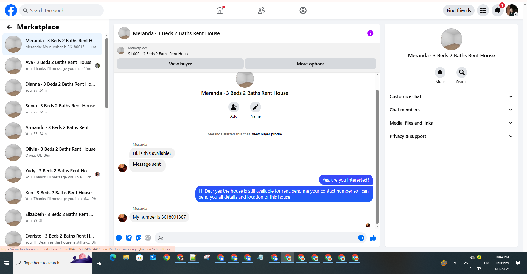The width and height of the screenshot is (527, 274).
Task: Open Ava conversation in list
Action: 52,65
